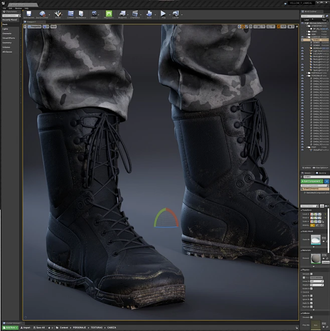Expand the DOMO folder in outliner
The width and height of the screenshot is (330, 331).
click(307, 32)
